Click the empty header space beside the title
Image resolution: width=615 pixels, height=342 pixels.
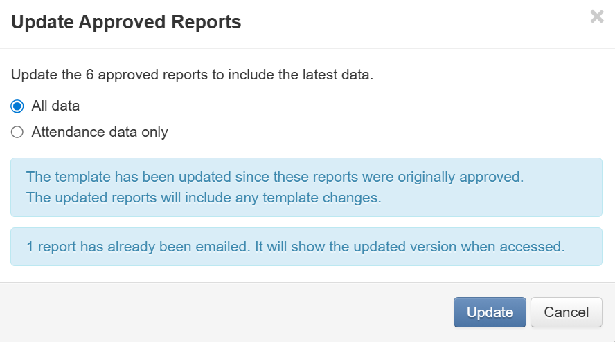416,22
